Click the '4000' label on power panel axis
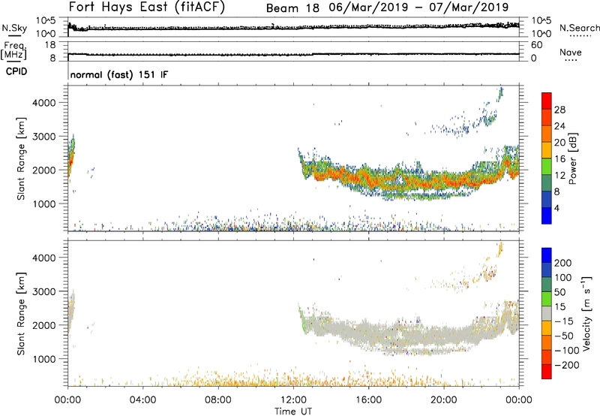Screen dimensions: 600x416 coord(44,103)
